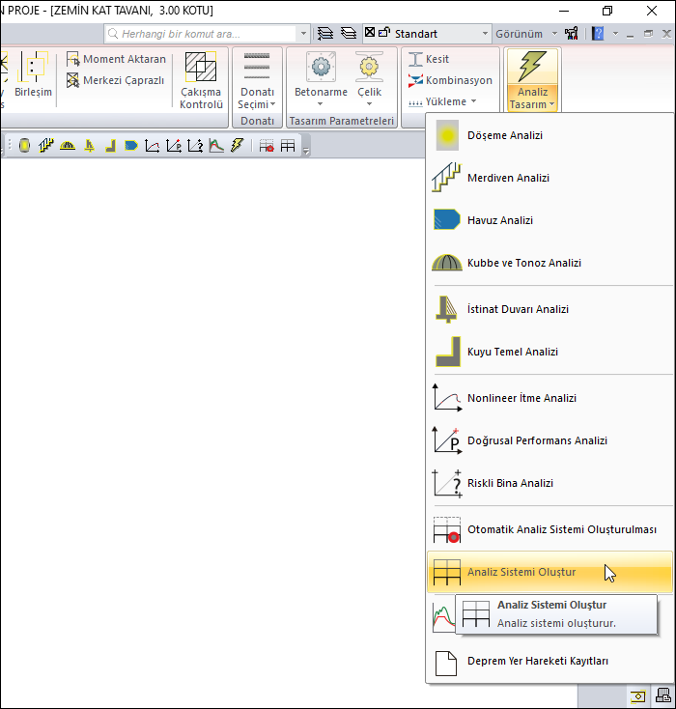Click status bar calculator icon

coord(662,696)
